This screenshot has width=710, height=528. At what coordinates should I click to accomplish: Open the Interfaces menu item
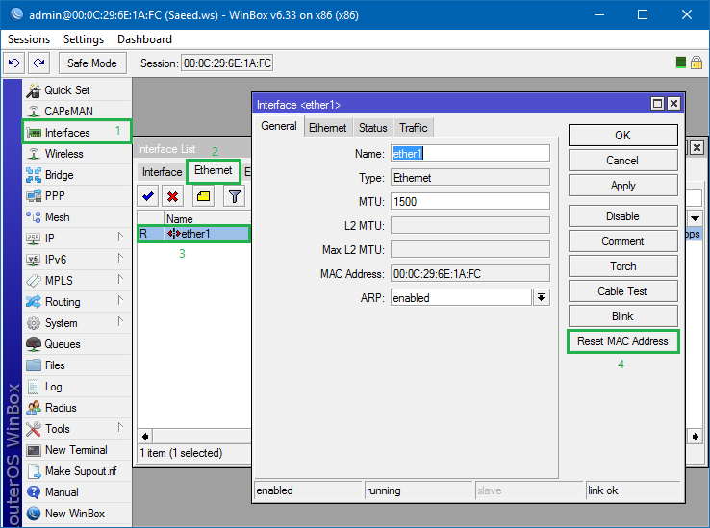click(x=77, y=132)
